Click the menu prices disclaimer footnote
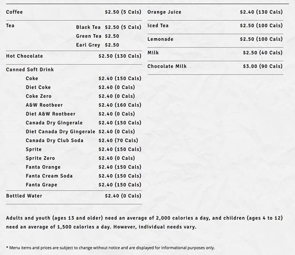 [110, 248]
